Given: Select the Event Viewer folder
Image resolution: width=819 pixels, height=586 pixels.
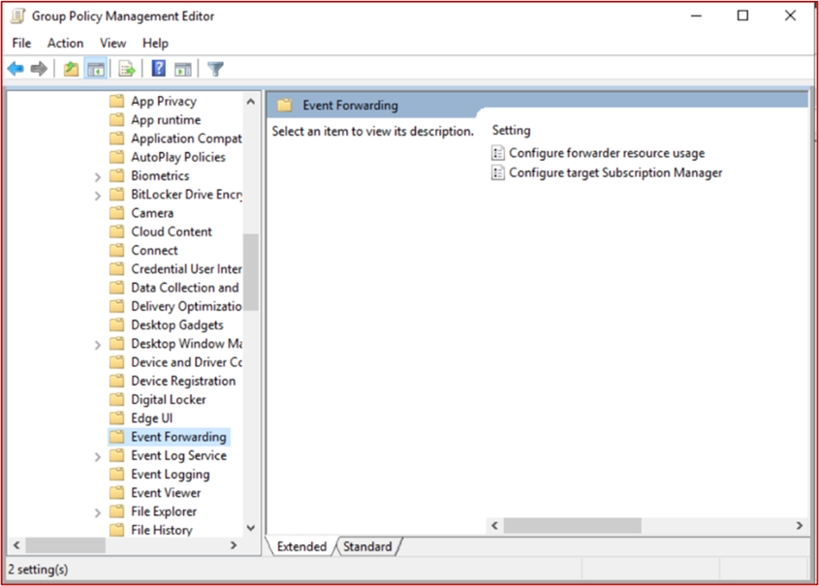Looking at the screenshot, I should point(166,493).
